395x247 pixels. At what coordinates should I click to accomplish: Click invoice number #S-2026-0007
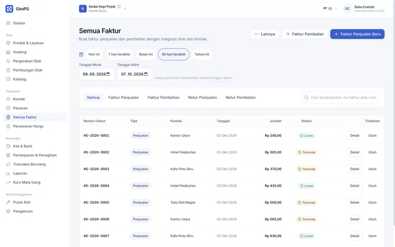click(x=97, y=236)
